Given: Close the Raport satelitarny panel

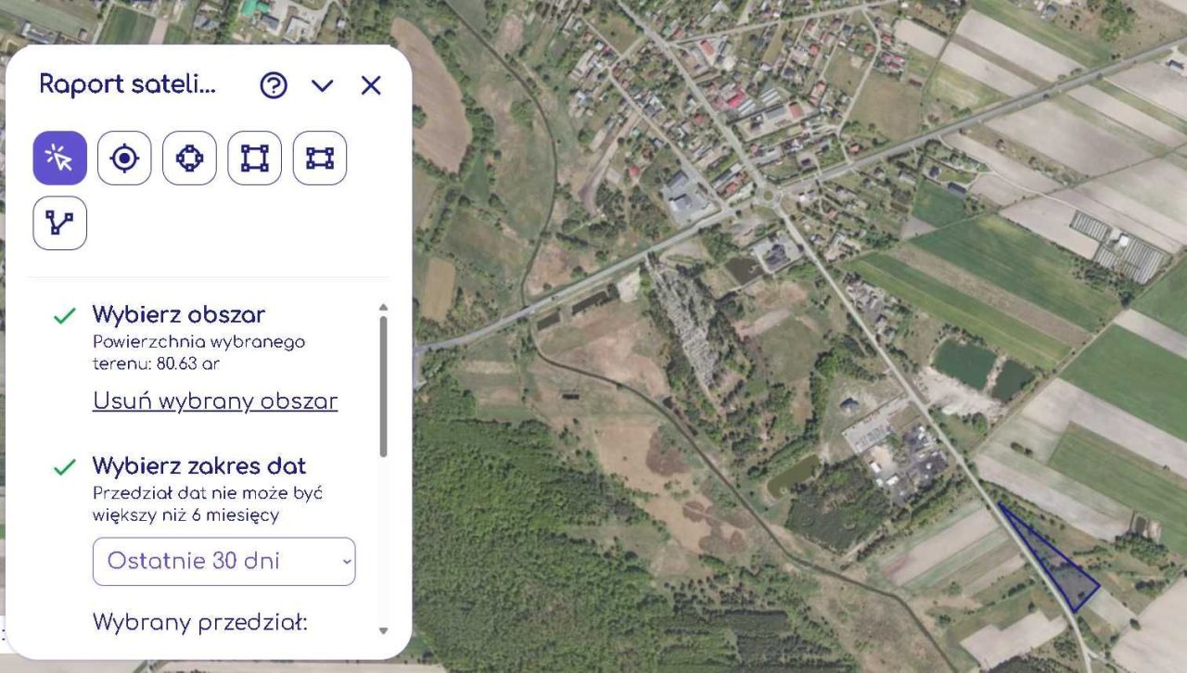Looking at the screenshot, I should pos(371,85).
